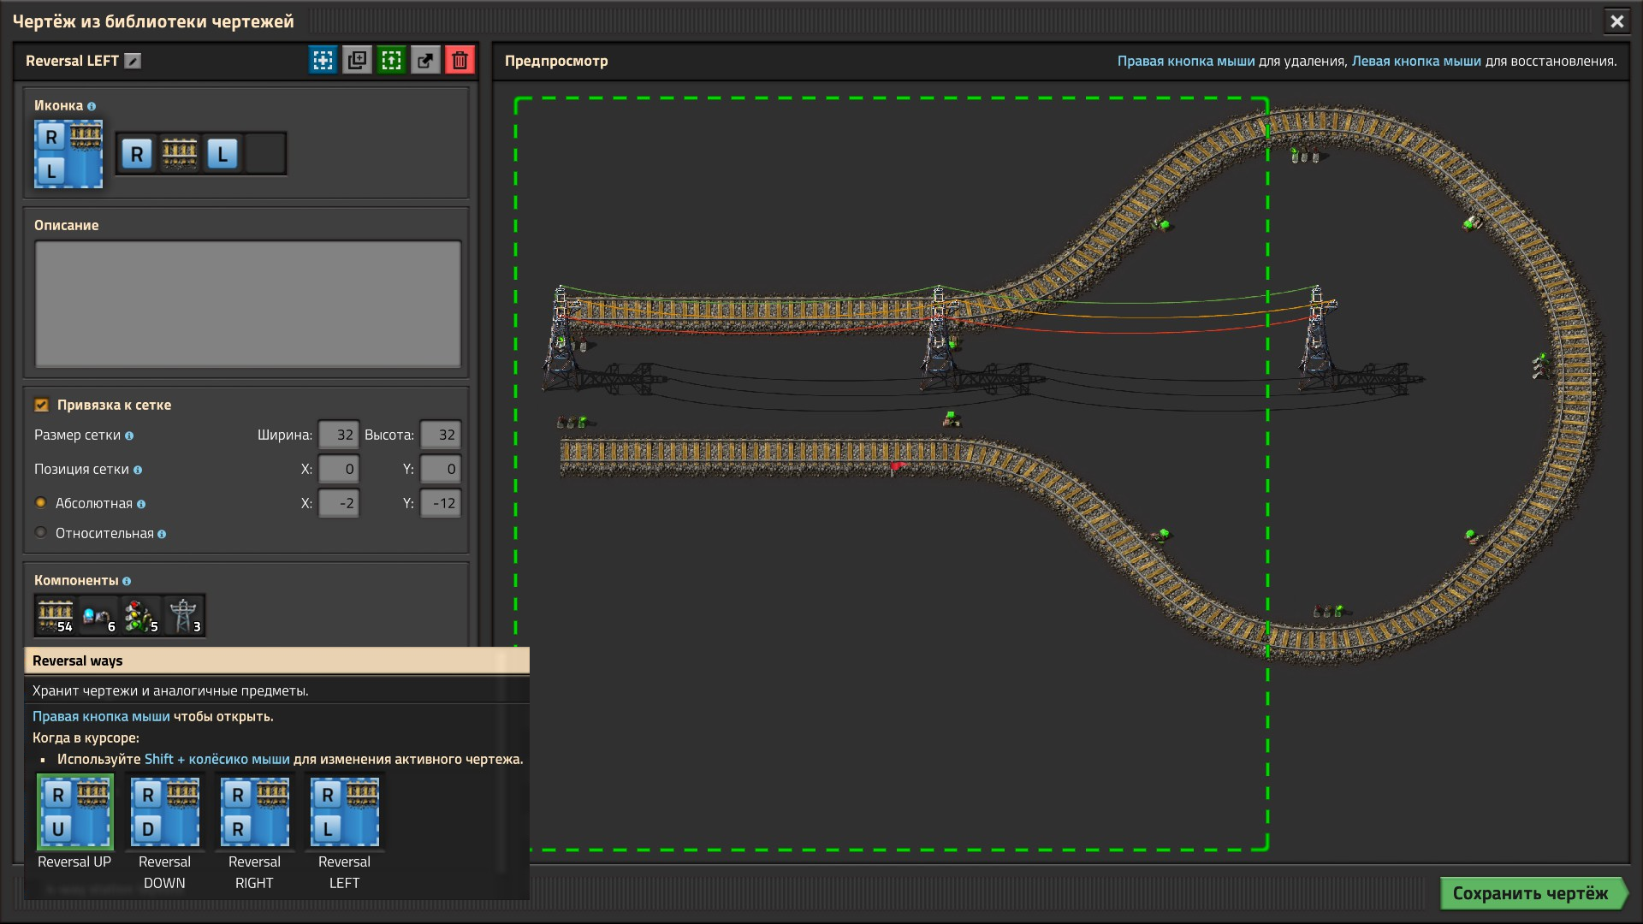This screenshot has height=924, width=1643.
Task: Select the 'Абсолютная' radio button
Action: (x=40, y=503)
